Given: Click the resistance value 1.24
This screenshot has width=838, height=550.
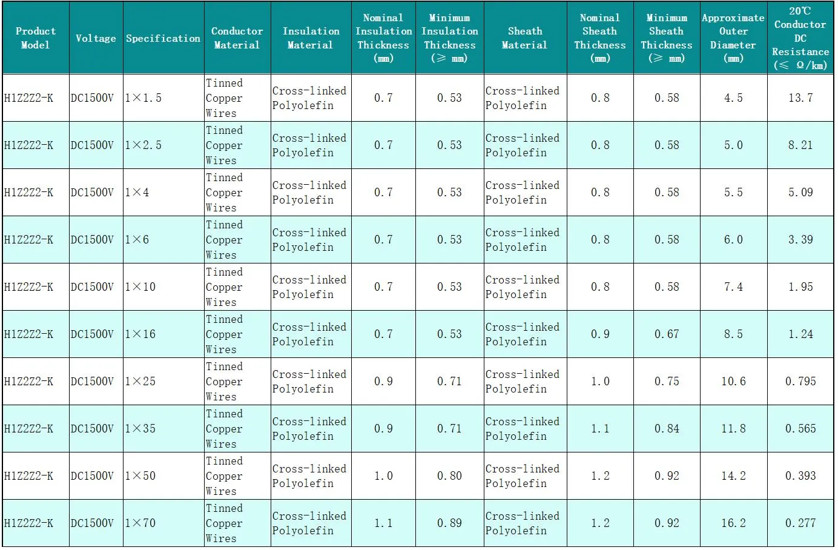Looking at the screenshot, I should (x=800, y=334).
